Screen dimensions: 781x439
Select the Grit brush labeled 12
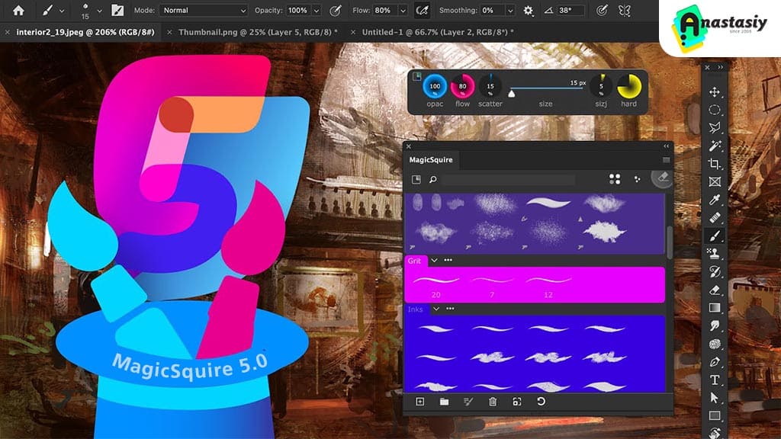(548, 285)
